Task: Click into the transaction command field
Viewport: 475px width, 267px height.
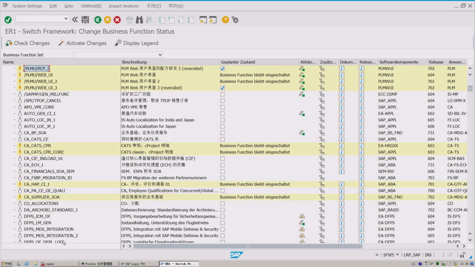Action: pos(40,19)
